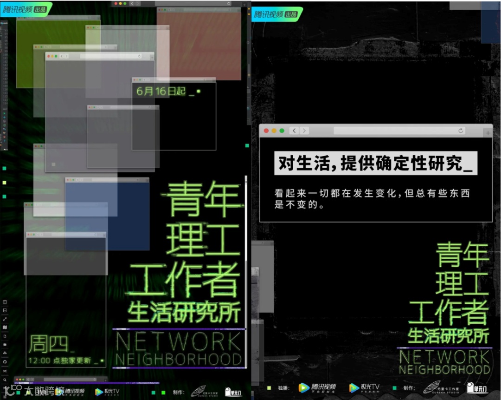Click NEIGHBORHOOD text on right poster

pyautogui.click(x=444, y=370)
